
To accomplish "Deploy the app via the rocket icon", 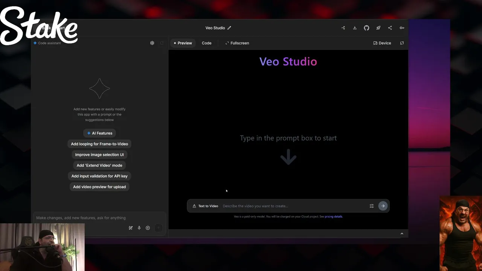I will [x=378, y=28].
